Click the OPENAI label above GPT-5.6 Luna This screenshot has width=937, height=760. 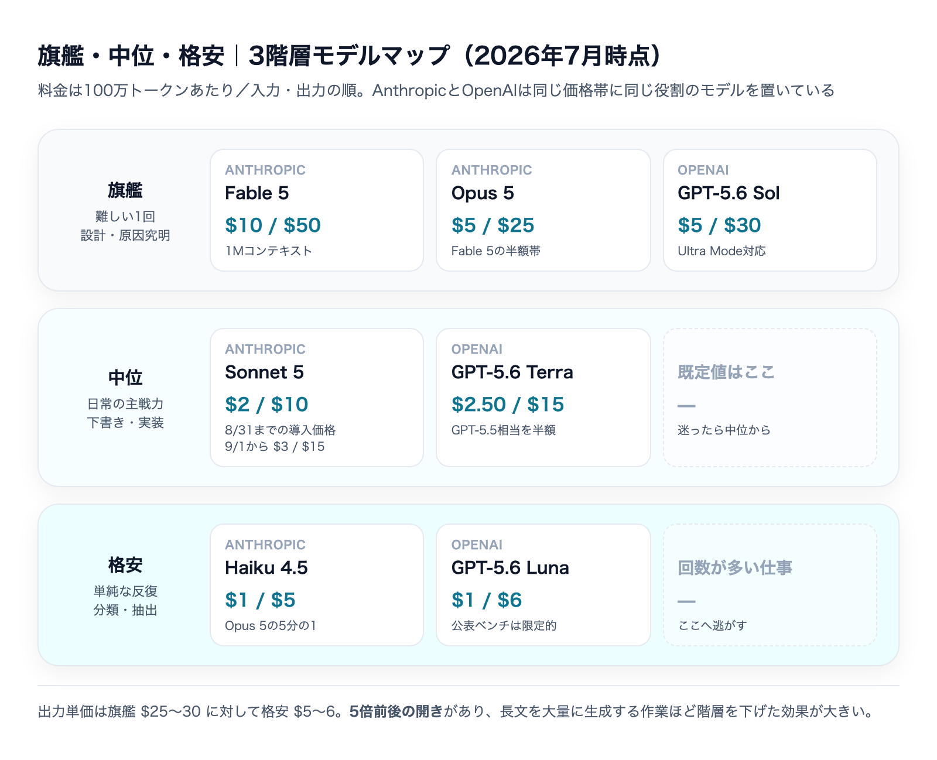click(477, 545)
